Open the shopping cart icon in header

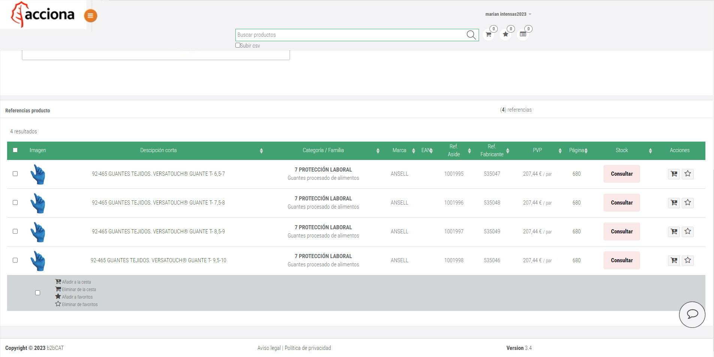pos(488,34)
